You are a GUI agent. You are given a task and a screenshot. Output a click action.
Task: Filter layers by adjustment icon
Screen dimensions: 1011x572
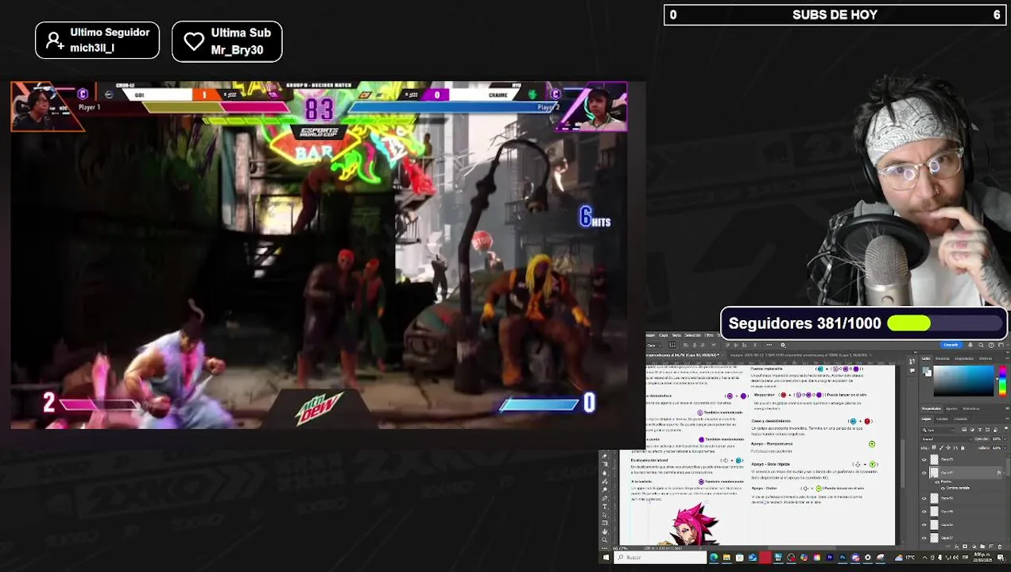coord(972,430)
